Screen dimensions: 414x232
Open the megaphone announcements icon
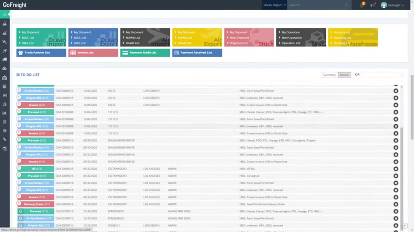(x=373, y=5)
